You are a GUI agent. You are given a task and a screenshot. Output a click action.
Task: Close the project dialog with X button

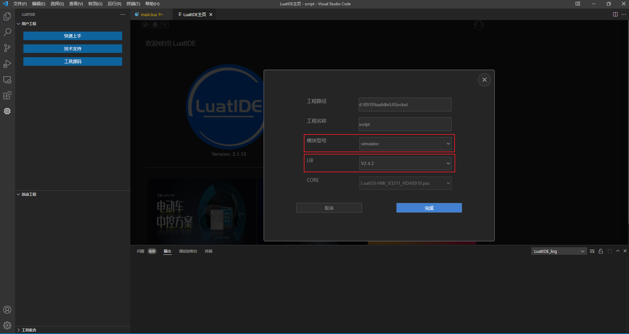tap(485, 80)
